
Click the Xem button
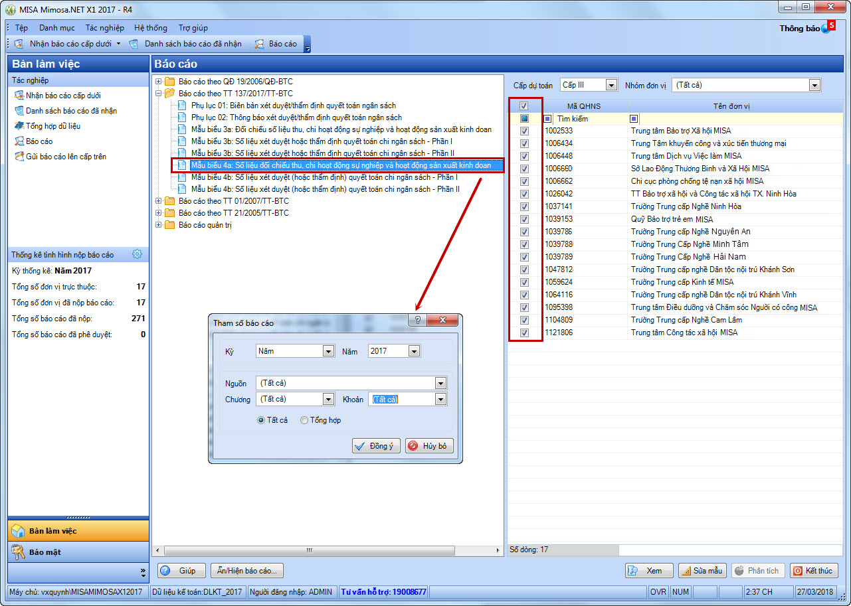click(x=648, y=571)
